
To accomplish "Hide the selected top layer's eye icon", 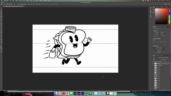I will 153,63.
